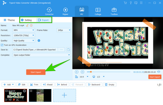
Task: Open the feedback chat icon
Action: (136, 3)
